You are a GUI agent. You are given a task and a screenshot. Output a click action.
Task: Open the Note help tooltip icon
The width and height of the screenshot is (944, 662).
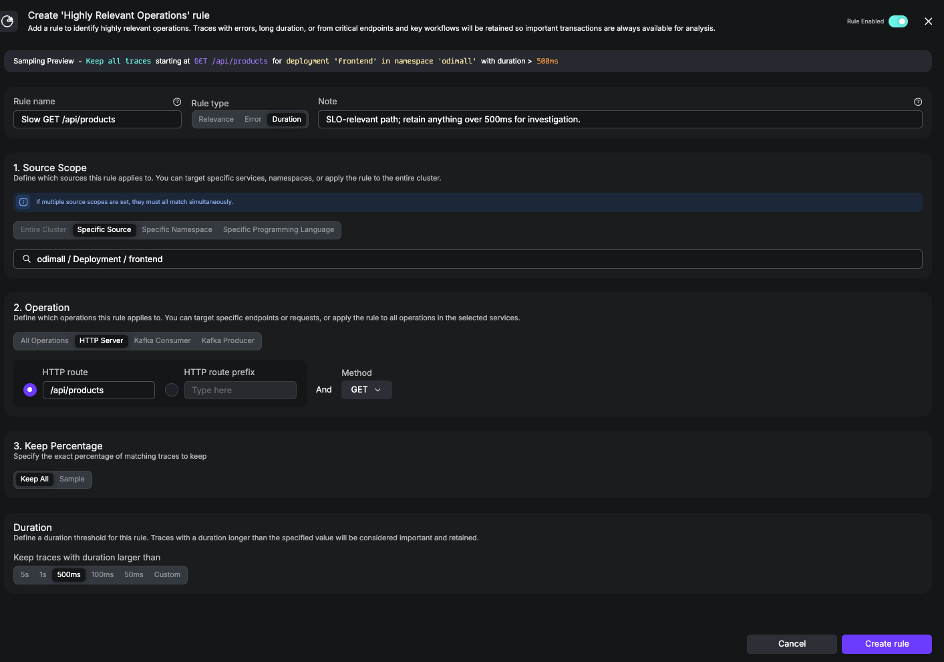click(918, 102)
